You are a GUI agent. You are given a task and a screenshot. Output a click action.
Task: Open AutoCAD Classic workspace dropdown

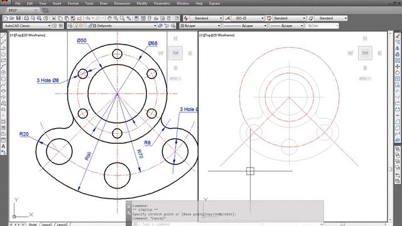coord(49,26)
